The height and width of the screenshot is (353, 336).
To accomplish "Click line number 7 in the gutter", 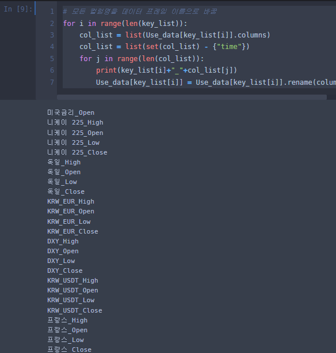I will [x=52, y=82].
